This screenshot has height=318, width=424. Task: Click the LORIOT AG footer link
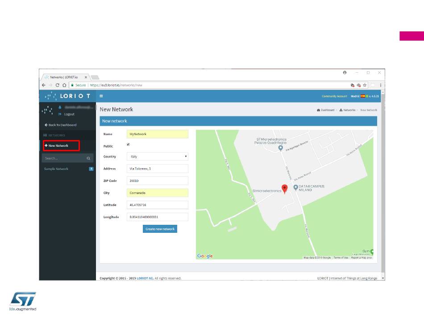click(145, 278)
